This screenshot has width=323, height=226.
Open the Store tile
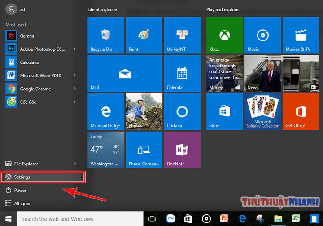click(x=225, y=112)
